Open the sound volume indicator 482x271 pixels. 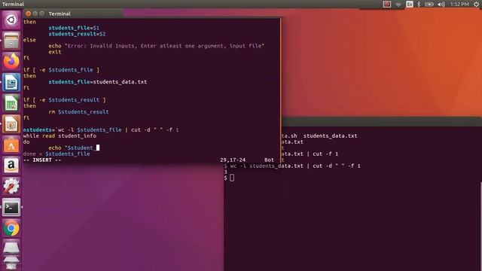tap(441, 4)
